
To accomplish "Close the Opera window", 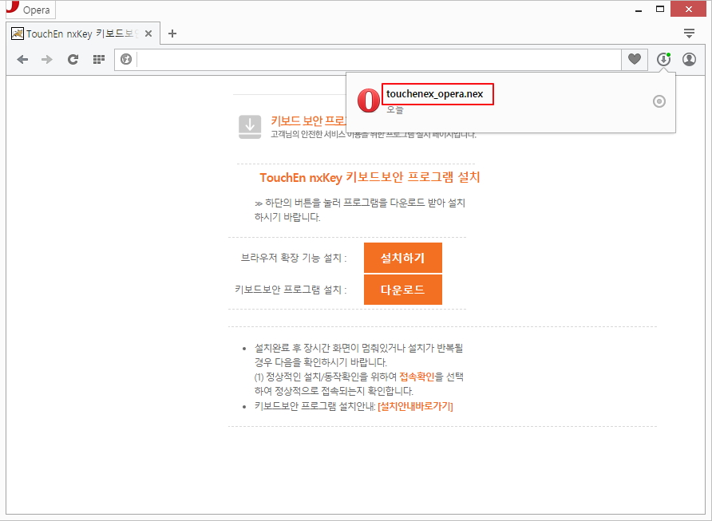I will point(688,9).
